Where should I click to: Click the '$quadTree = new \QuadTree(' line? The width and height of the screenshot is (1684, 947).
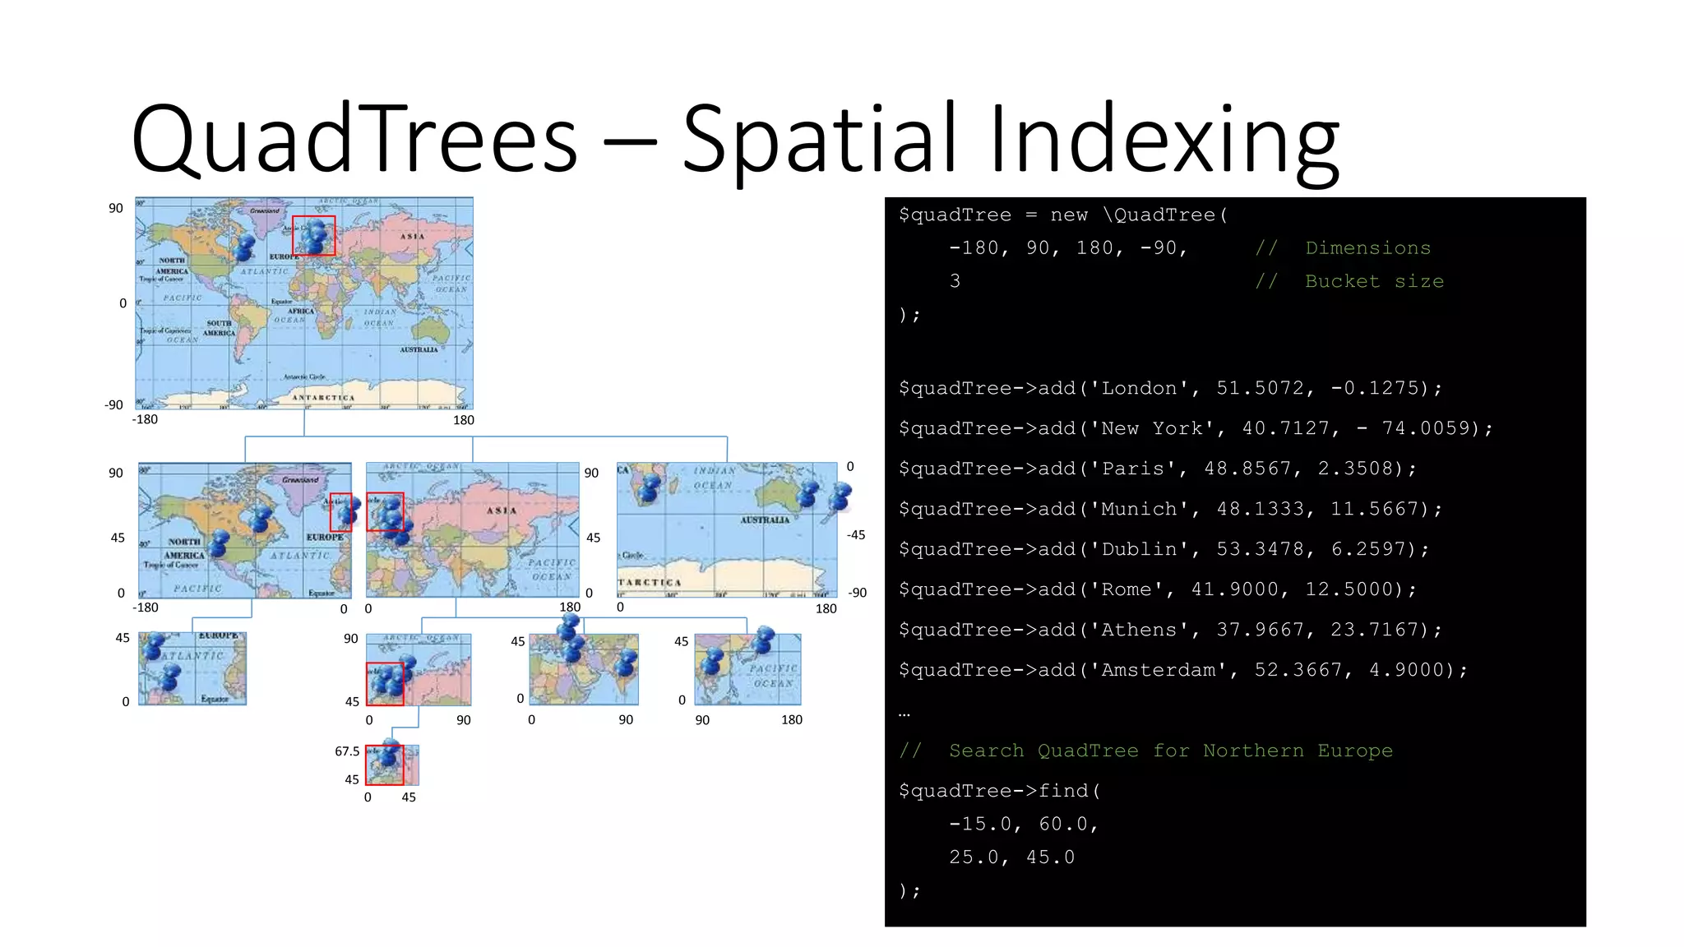1063,215
